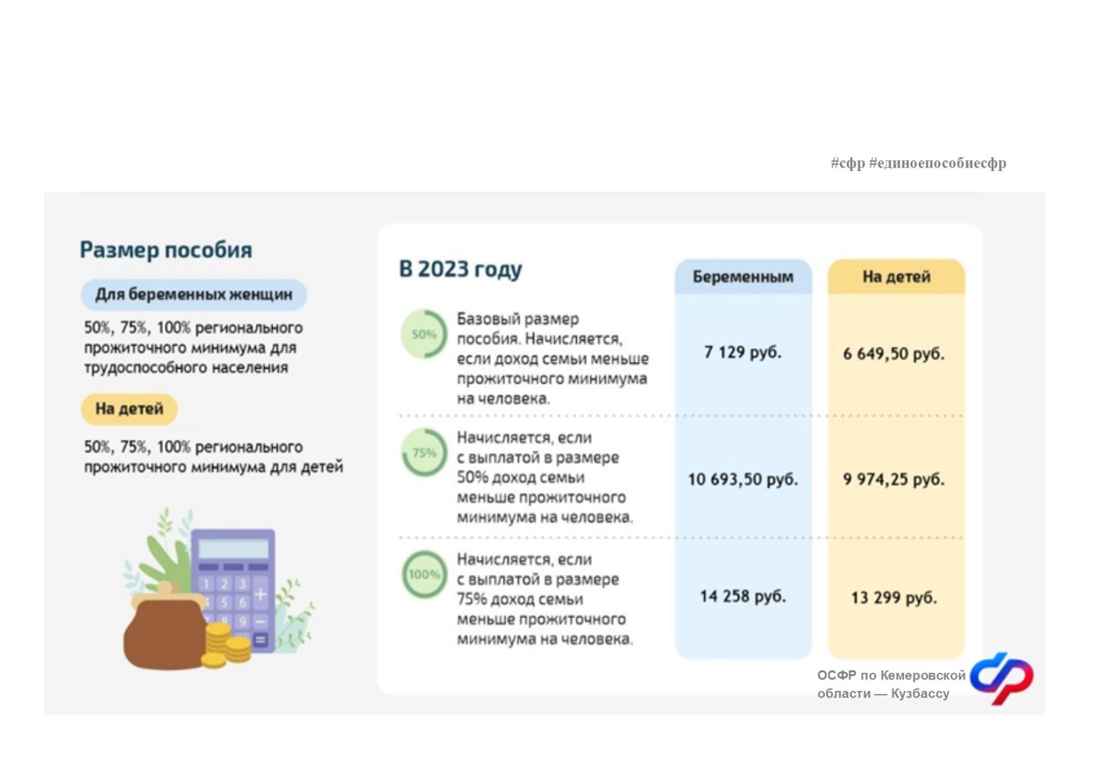Click the purple calculator illustration

tap(233, 589)
